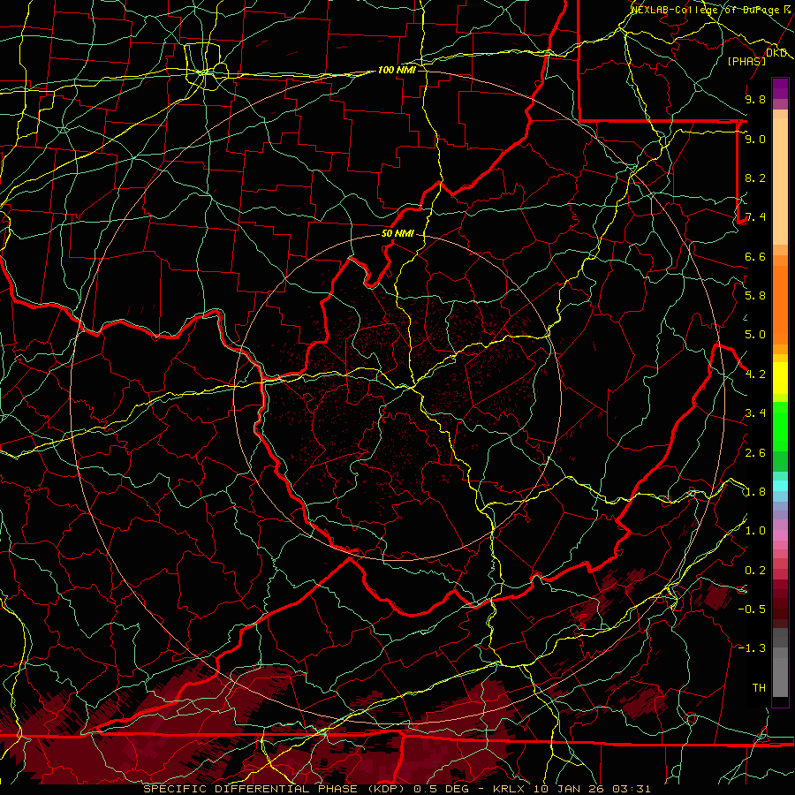Screen dimensions: 795x795
Task: Click the cyan swatch on the color bar
Action: (780, 485)
